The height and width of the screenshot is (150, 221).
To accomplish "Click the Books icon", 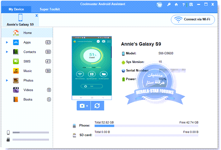I will click(x=16, y=99).
